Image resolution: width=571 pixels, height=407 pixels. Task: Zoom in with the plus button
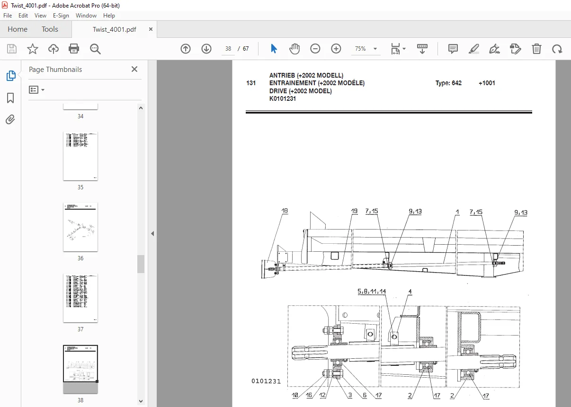click(x=336, y=49)
